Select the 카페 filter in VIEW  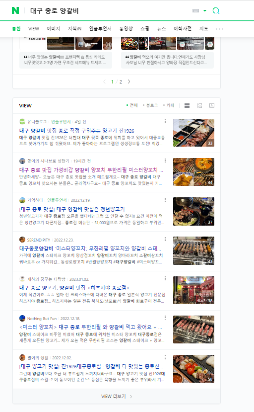click(x=169, y=105)
